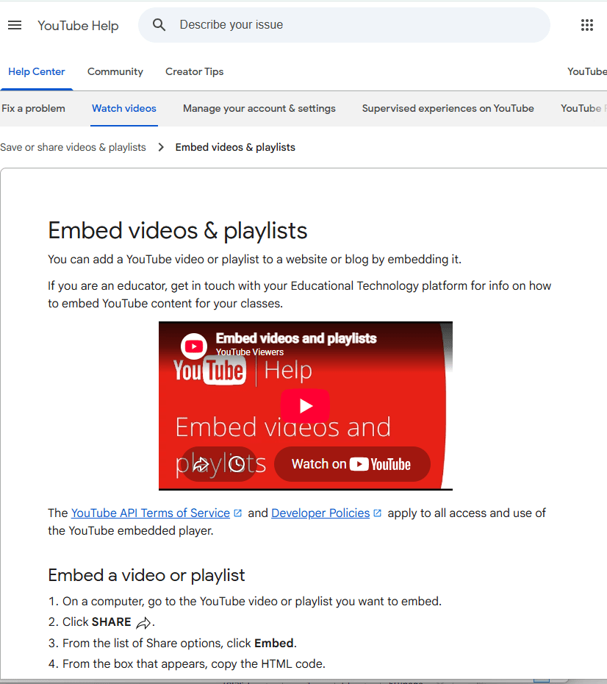Open Manage your account & settings

(259, 108)
